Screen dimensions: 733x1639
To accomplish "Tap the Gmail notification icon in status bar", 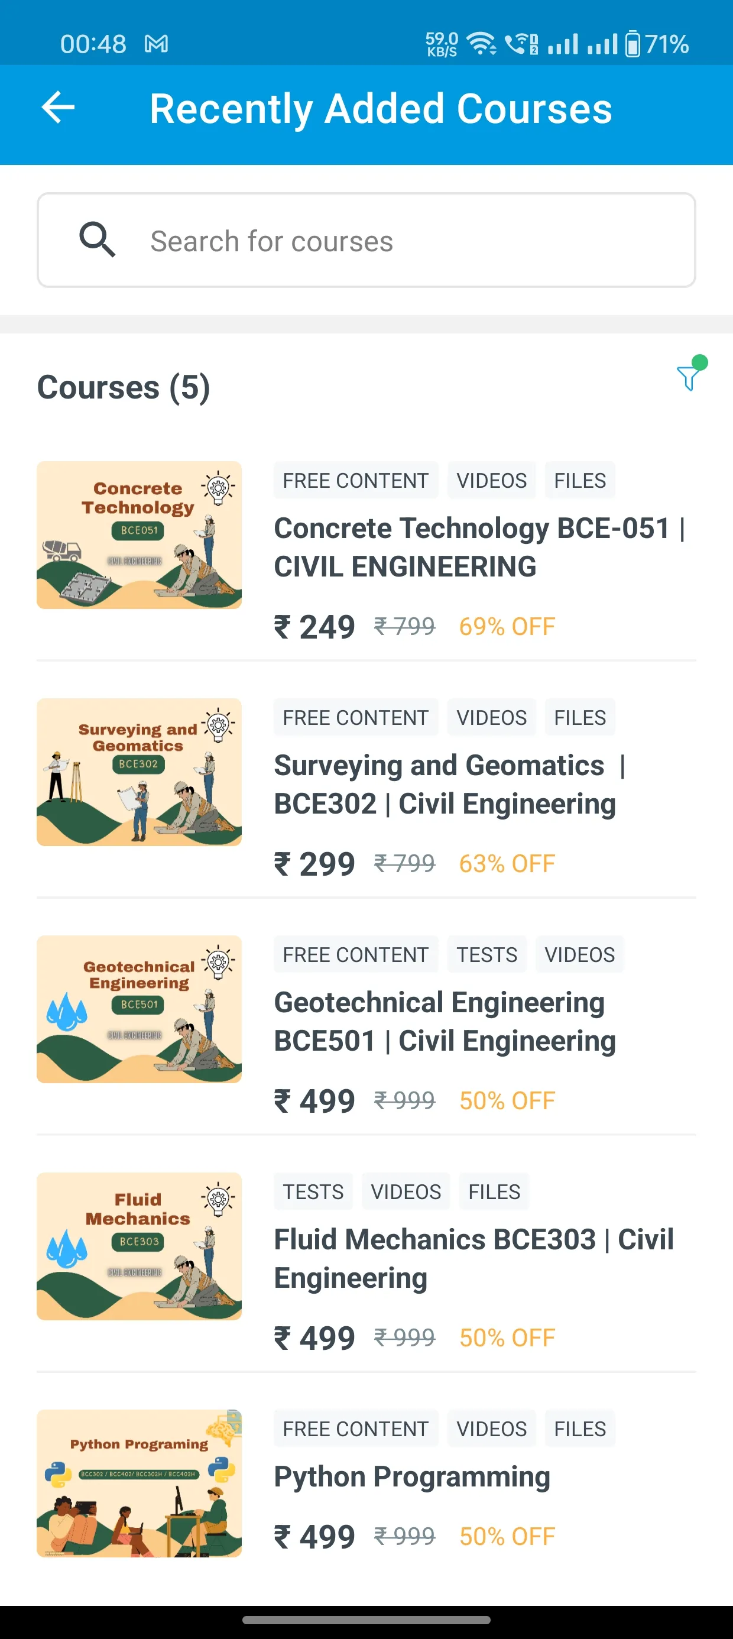I will click(157, 44).
